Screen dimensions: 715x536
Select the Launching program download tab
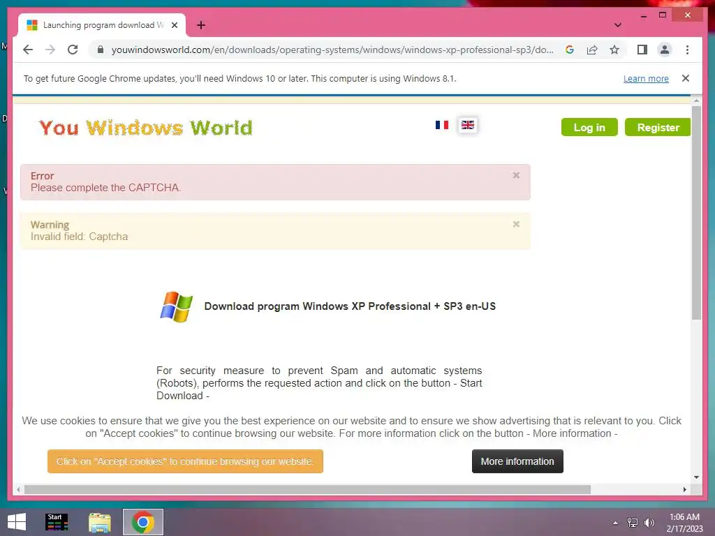tap(102, 25)
